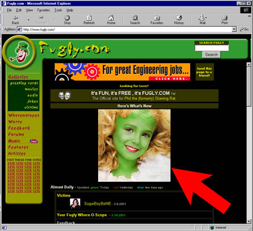Open the Worry sidebar link
253x231 pixels.
click(x=15, y=122)
